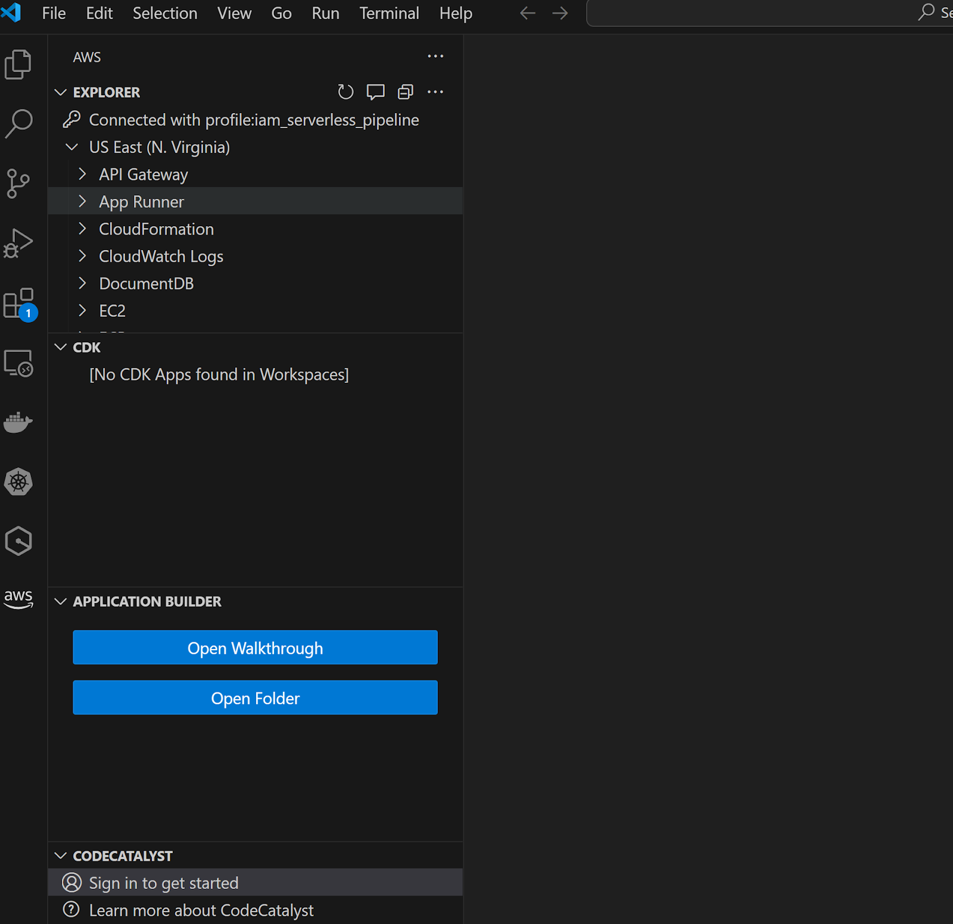
Task: Collapse the US East (N. Virginia) region
Action: coord(72,146)
